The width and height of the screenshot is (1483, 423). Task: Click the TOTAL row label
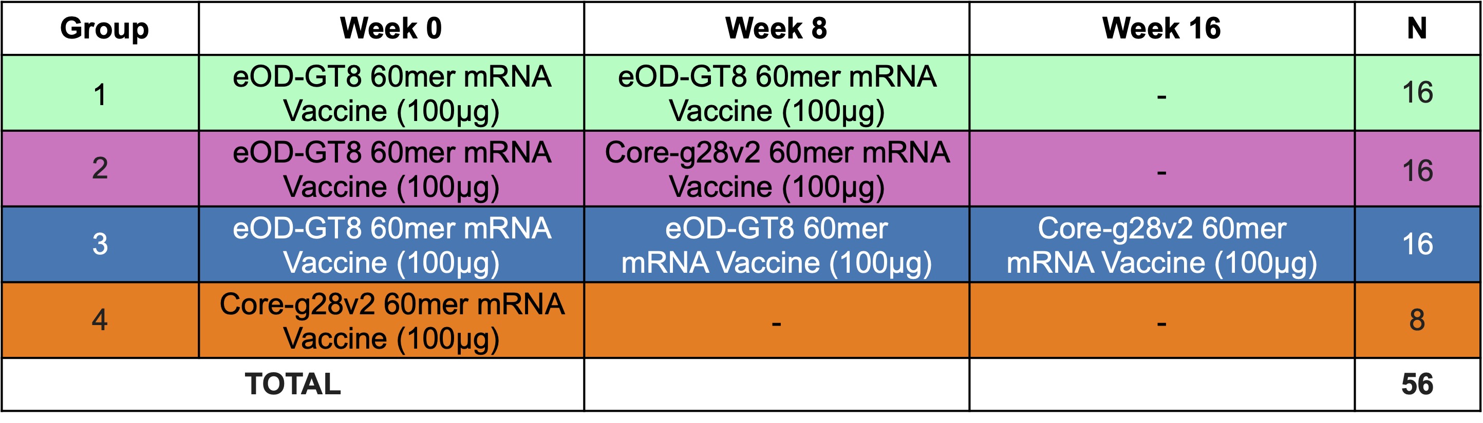[293, 385]
